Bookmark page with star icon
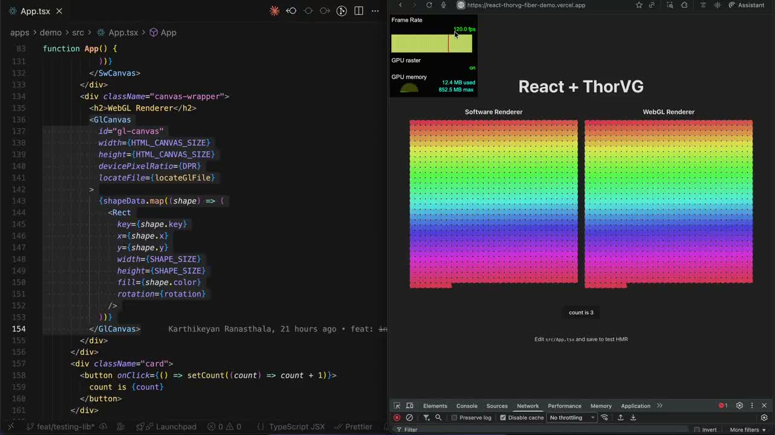775x435 pixels. point(639,5)
